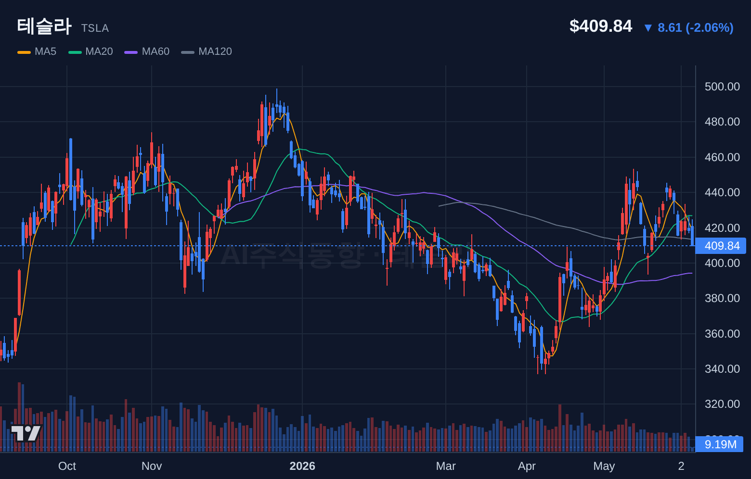Screen dimensions: 751x479
Task: Select the MA20 legend label
Action: [x=99, y=51]
